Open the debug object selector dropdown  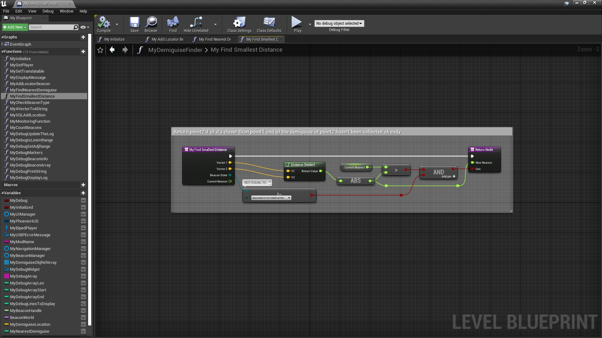339,23
